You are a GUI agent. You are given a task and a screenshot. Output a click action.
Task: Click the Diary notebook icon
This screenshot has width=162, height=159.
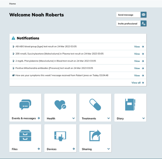pos(130,104)
